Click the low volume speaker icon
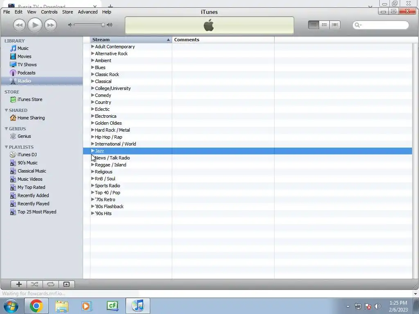Screen dimensions: 419x314 coord(70,25)
